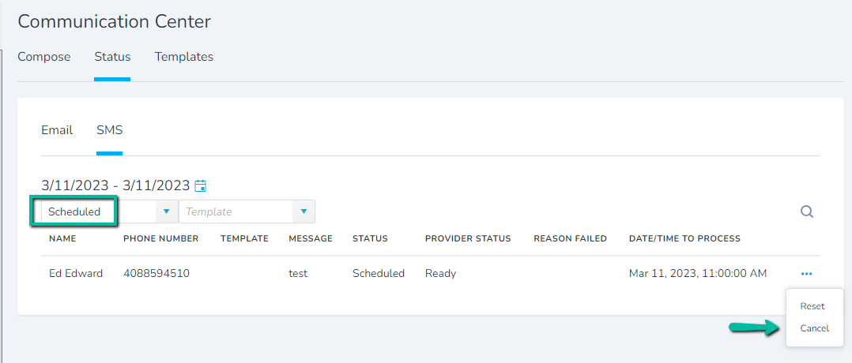Select the SMS sub-tab
852x363 pixels.
109,130
